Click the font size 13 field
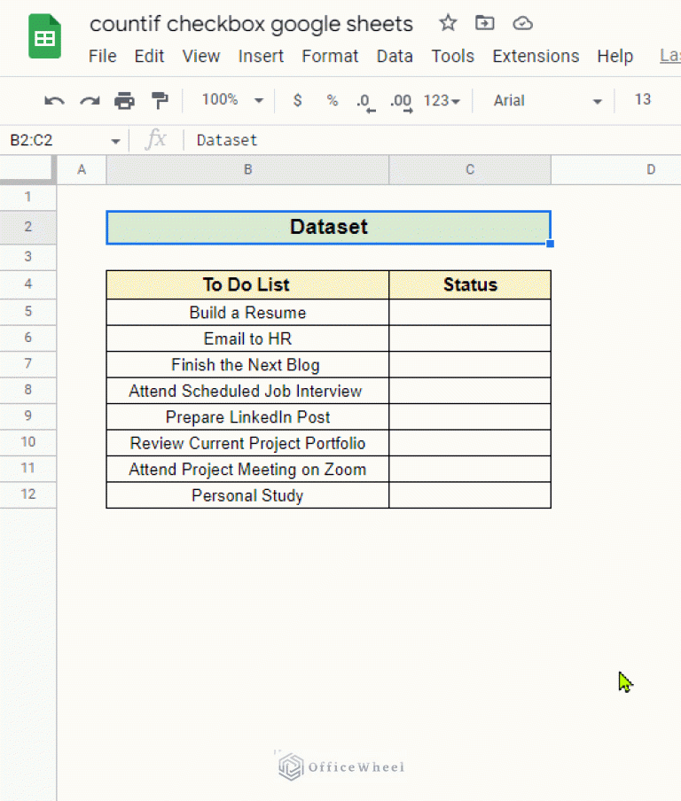 643,100
